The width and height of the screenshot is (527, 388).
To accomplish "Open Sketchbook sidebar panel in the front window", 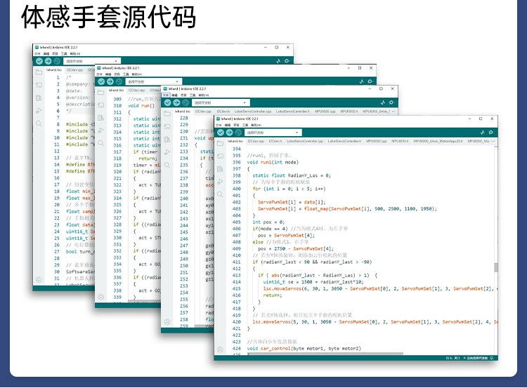I will 220,144.
